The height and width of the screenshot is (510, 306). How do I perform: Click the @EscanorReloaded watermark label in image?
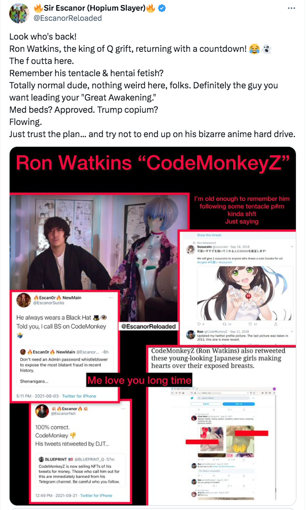coord(149,326)
